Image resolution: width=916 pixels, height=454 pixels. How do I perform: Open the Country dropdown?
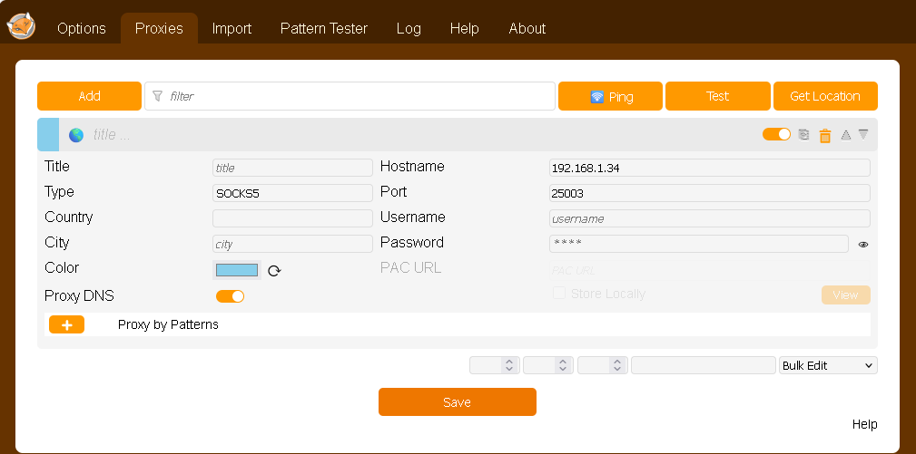click(x=292, y=218)
